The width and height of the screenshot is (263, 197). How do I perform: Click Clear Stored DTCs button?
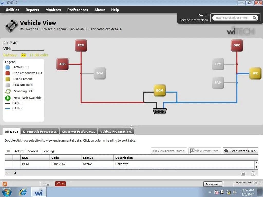pyautogui.click(x=240, y=151)
